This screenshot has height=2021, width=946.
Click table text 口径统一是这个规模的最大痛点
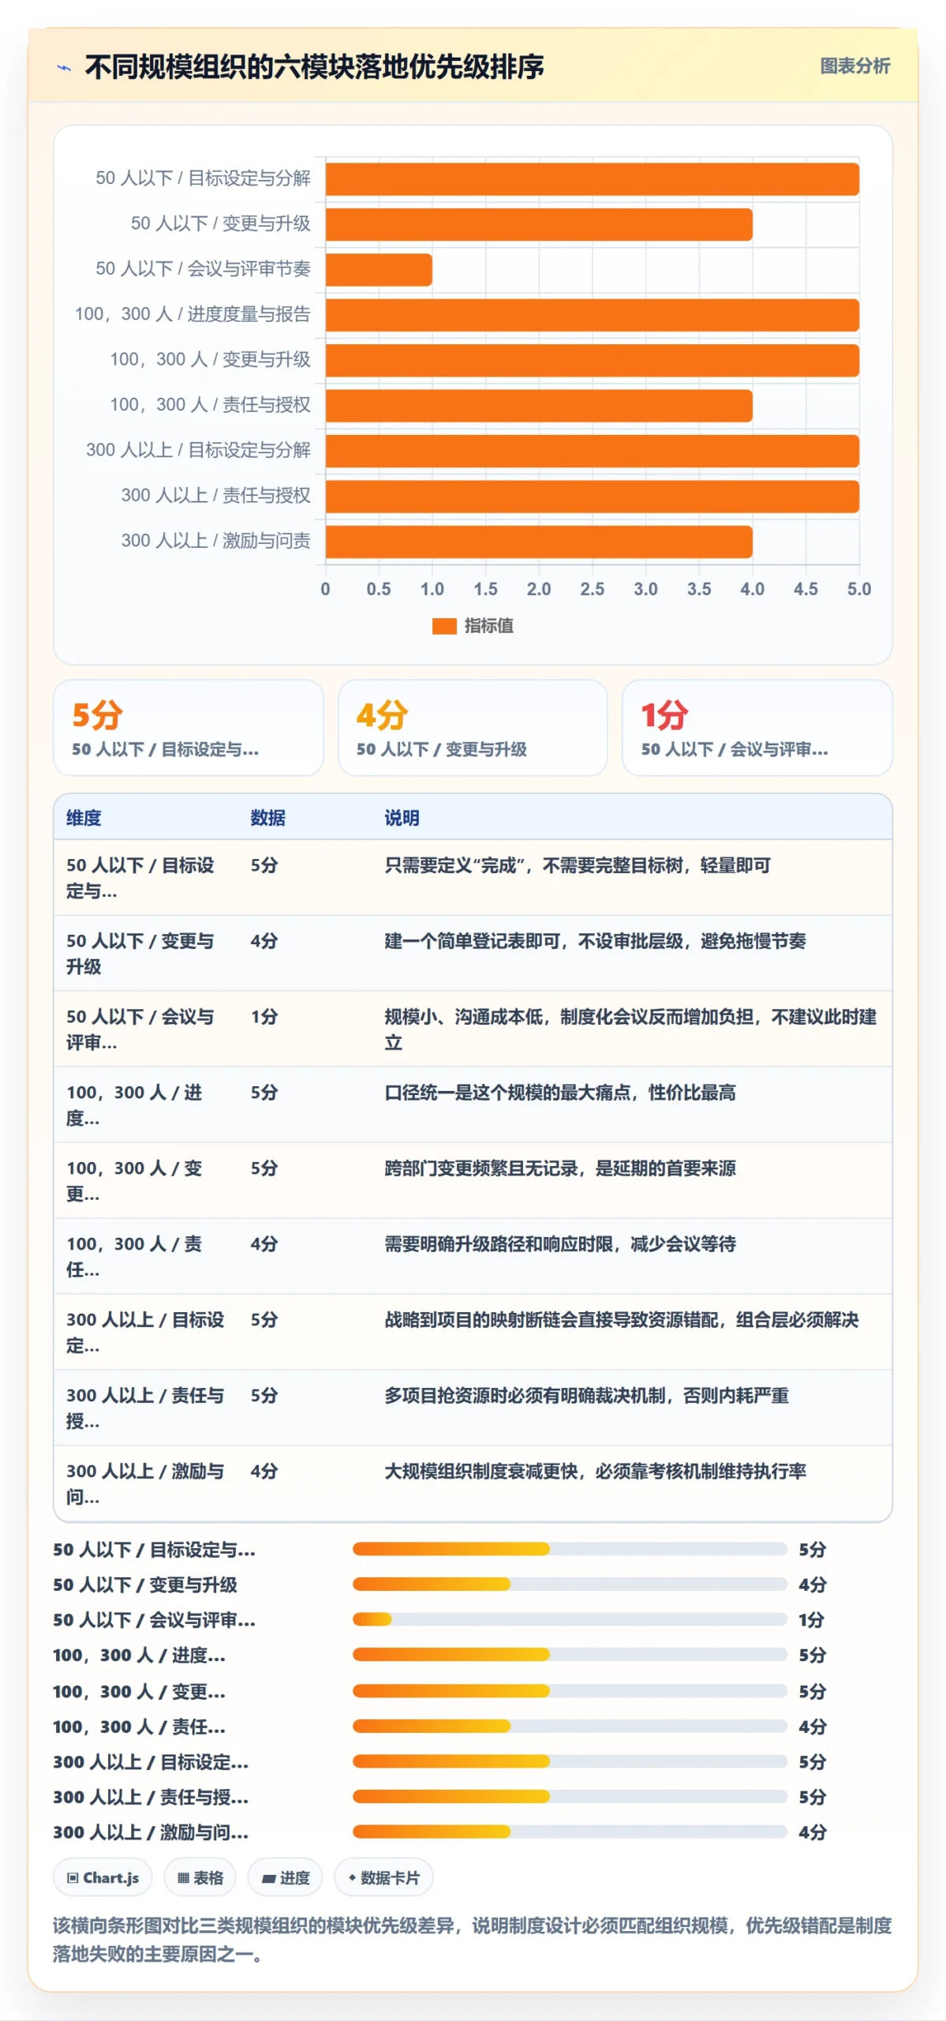507,1093
